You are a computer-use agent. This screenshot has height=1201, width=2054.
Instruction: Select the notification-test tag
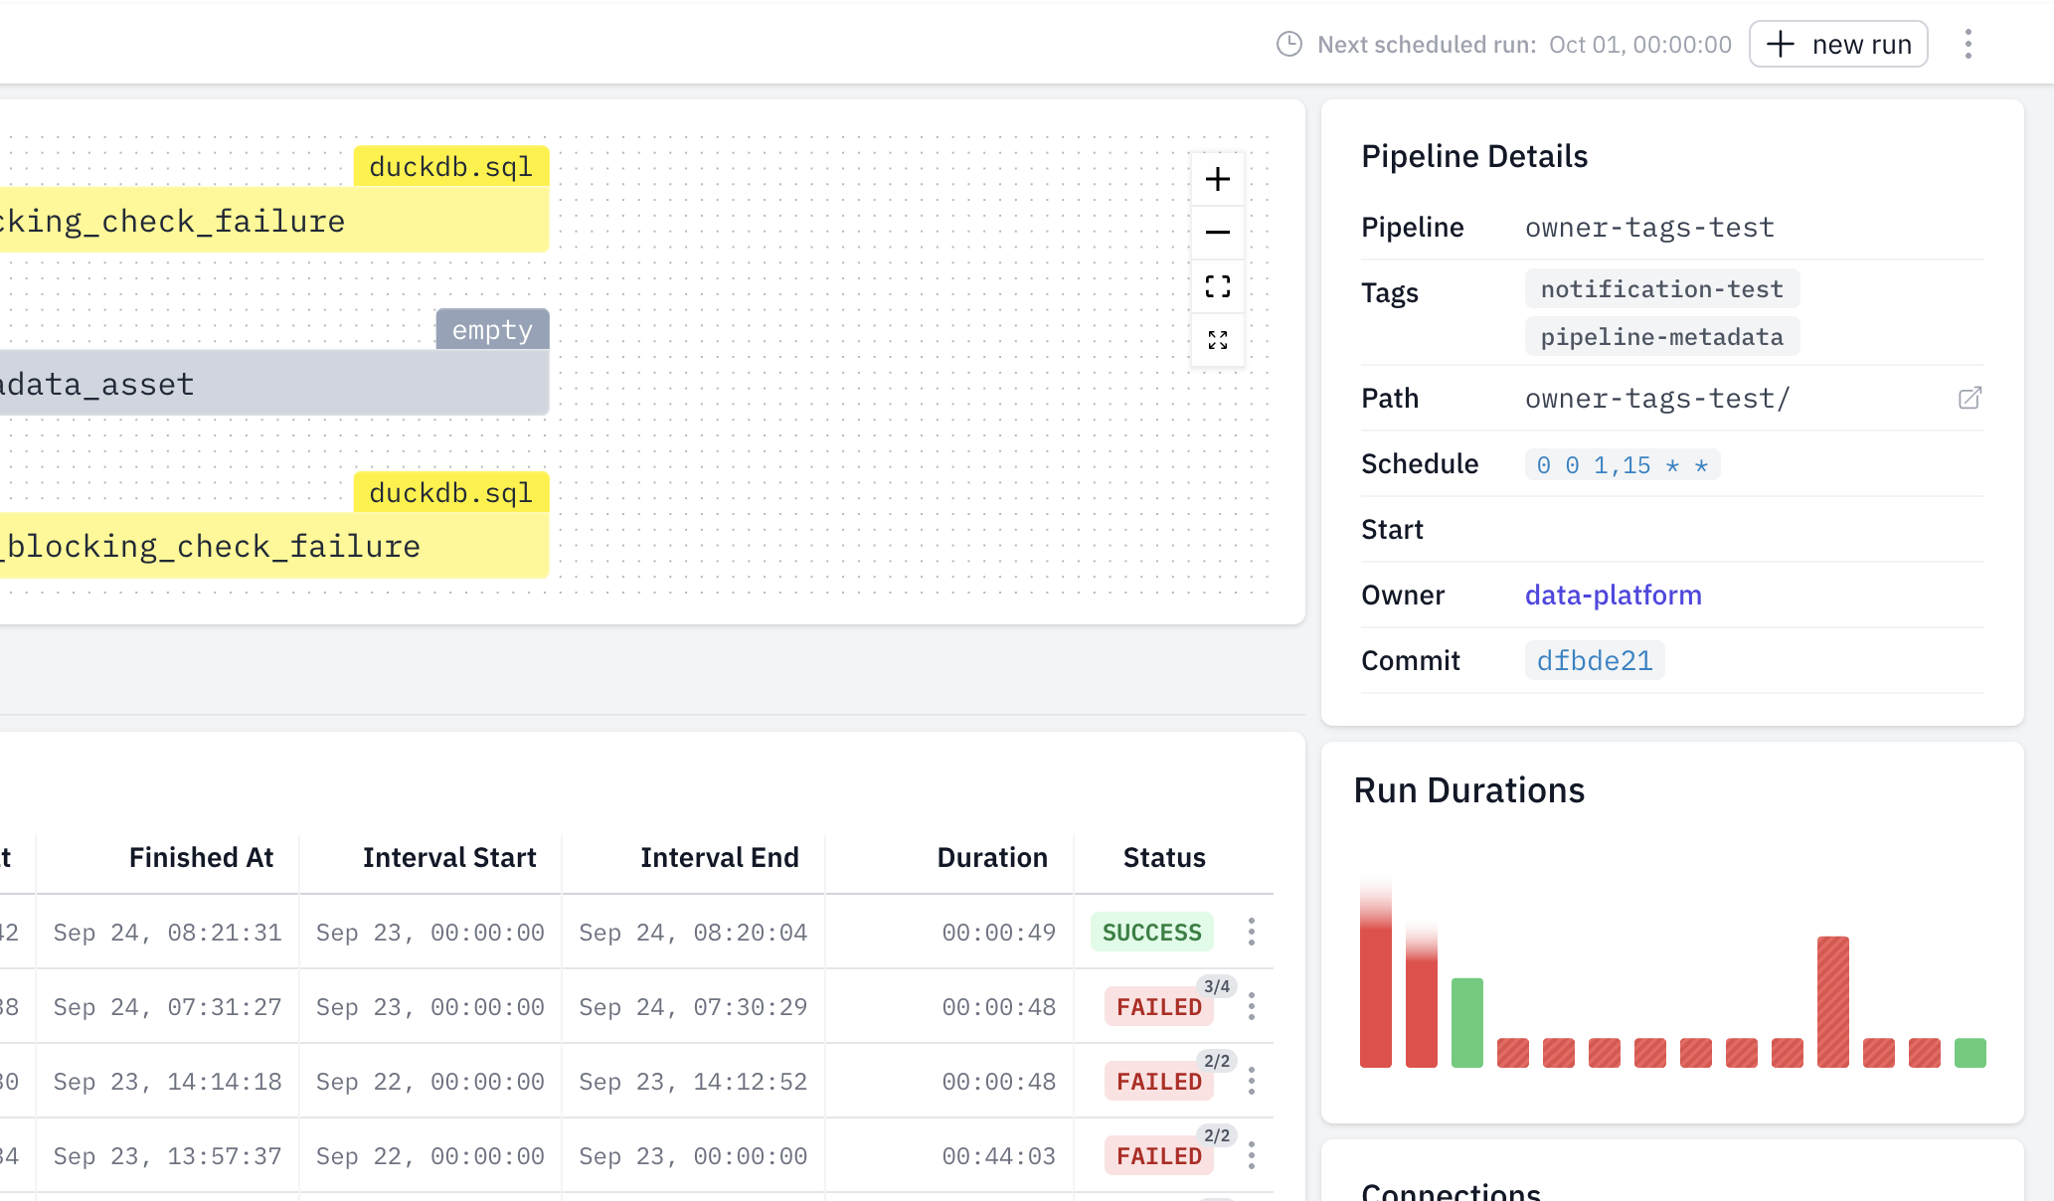coord(1662,288)
